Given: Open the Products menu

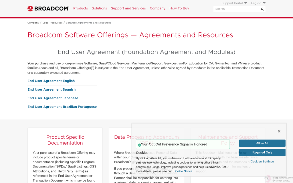Looking at the screenshot, I should coord(80,8).
